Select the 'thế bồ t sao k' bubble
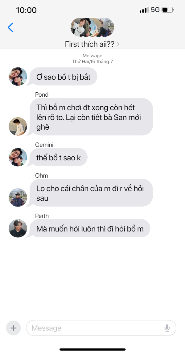 [x=58, y=157]
